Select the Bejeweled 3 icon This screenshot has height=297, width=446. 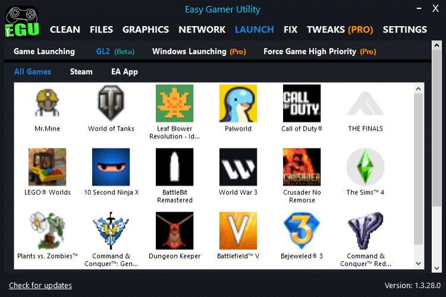tap(301, 230)
